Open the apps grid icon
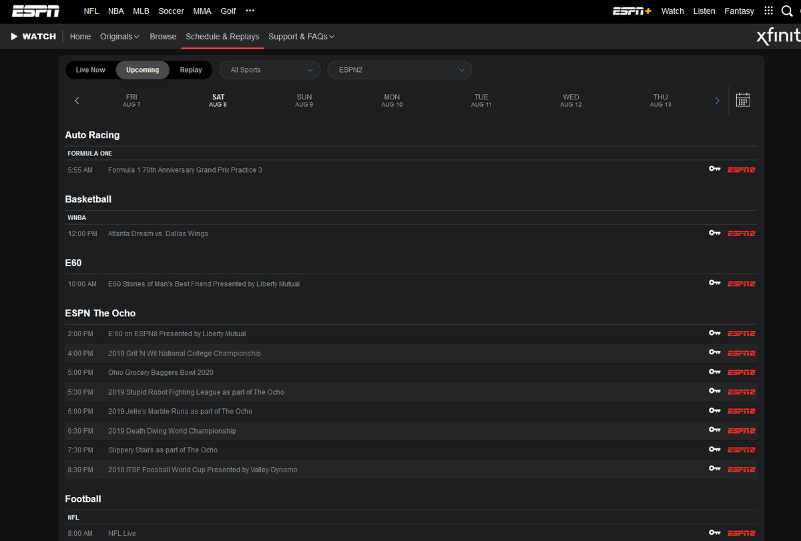The image size is (801, 541). pos(768,11)
